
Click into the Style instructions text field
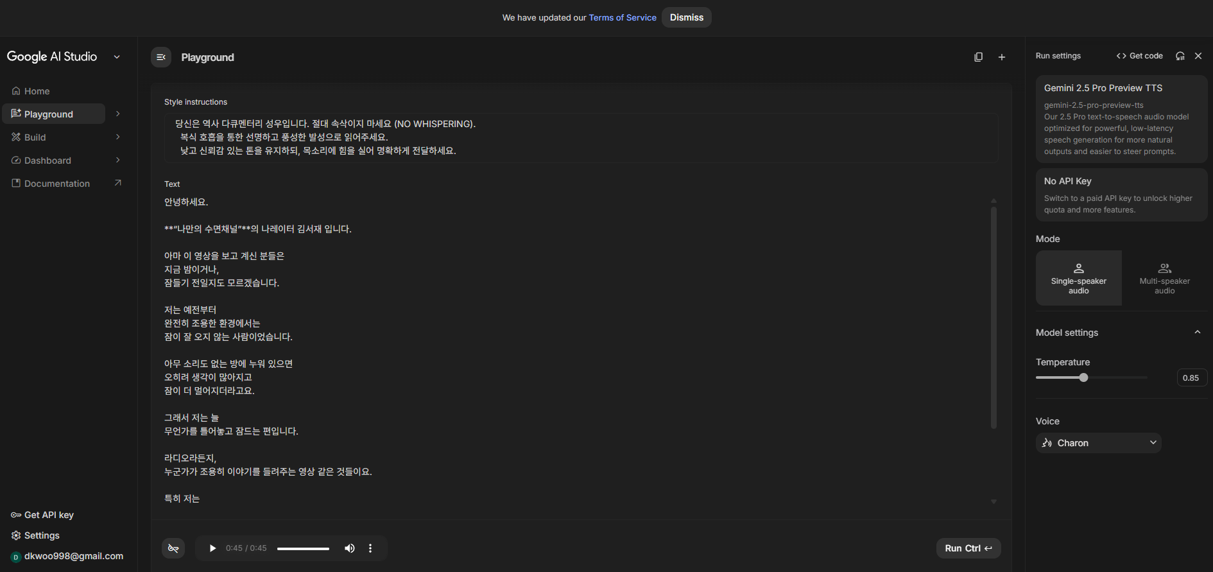coord(581,137)
